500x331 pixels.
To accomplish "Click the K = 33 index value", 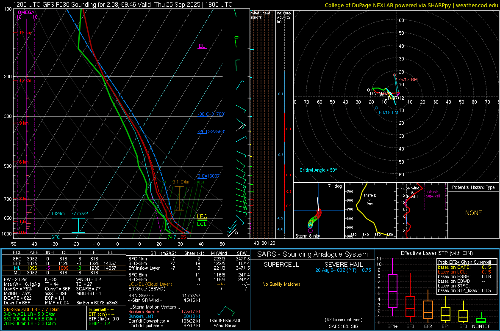I will pyautogui.click(x=51, y=279).
